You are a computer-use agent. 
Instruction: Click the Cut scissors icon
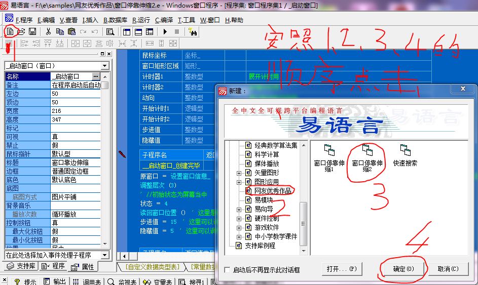point(49,31)
